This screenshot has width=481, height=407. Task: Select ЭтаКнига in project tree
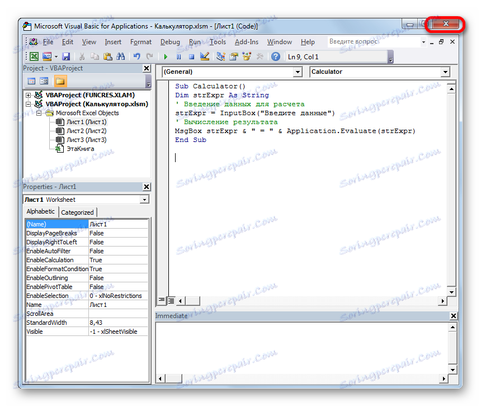coord(81,149)
